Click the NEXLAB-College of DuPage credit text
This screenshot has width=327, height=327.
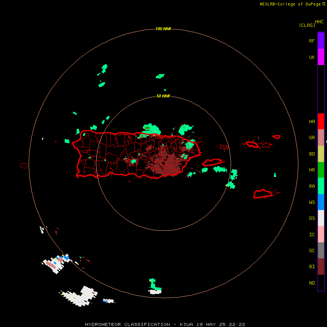coord(291,4)
